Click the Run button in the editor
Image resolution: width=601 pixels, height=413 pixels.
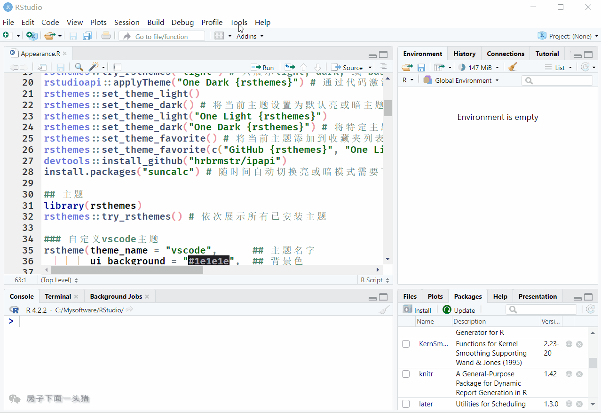point(262,67)
